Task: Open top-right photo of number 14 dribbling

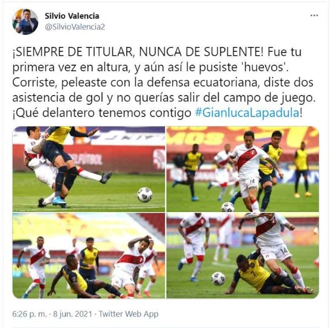Action: coord(243,169)
